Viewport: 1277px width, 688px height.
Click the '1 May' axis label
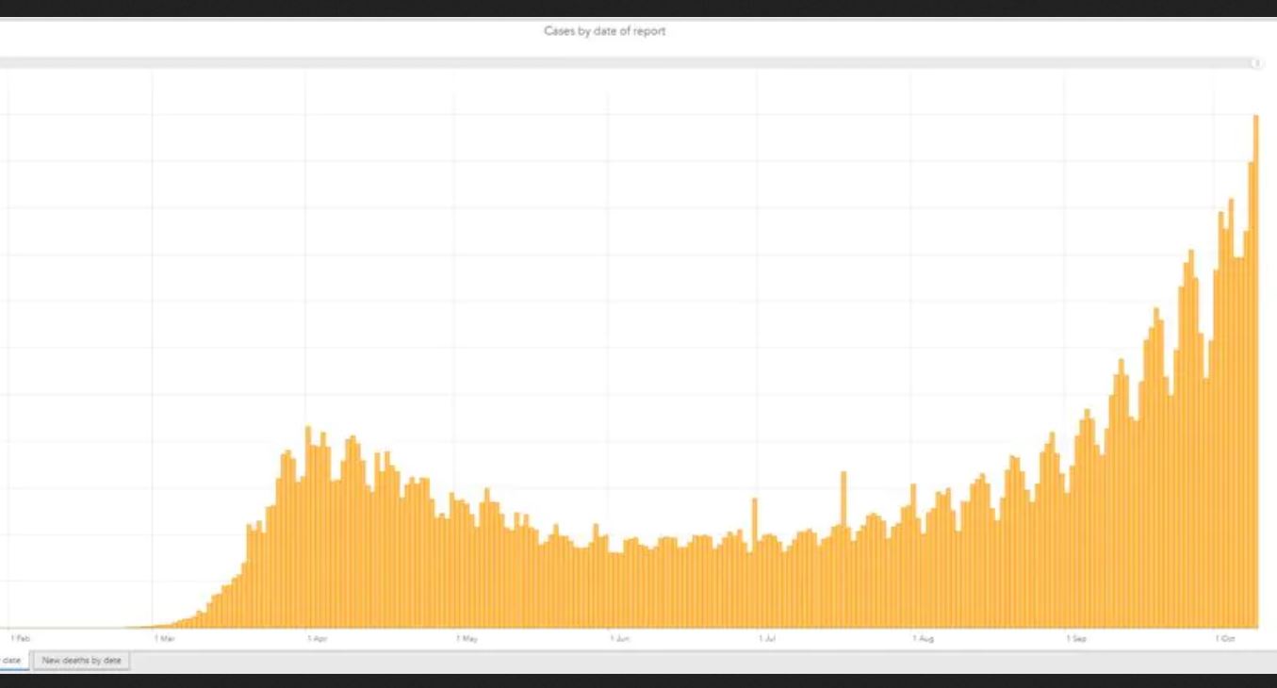coord(467,639)
